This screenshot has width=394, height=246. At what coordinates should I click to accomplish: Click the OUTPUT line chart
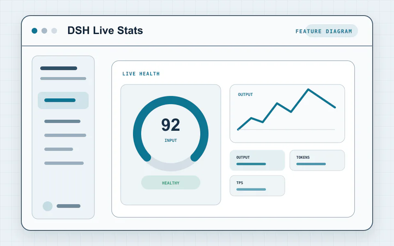tap(287, 114)
